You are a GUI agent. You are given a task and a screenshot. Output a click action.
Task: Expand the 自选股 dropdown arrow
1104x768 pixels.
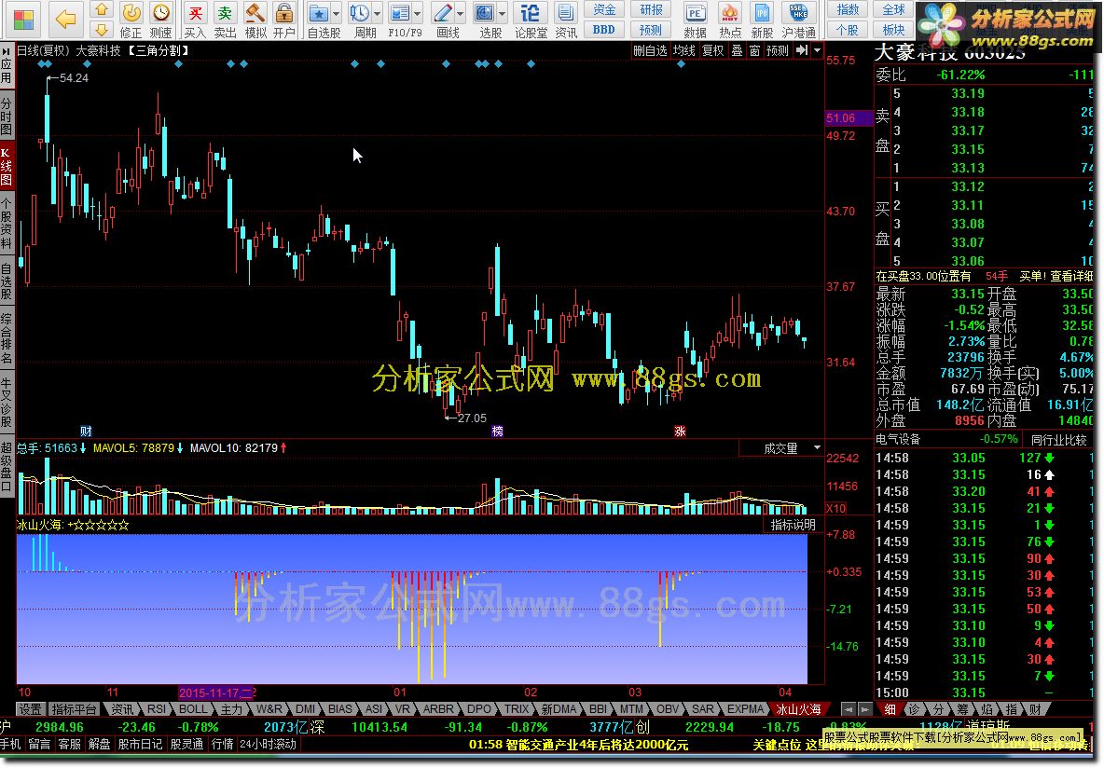[x=337, y=13]
